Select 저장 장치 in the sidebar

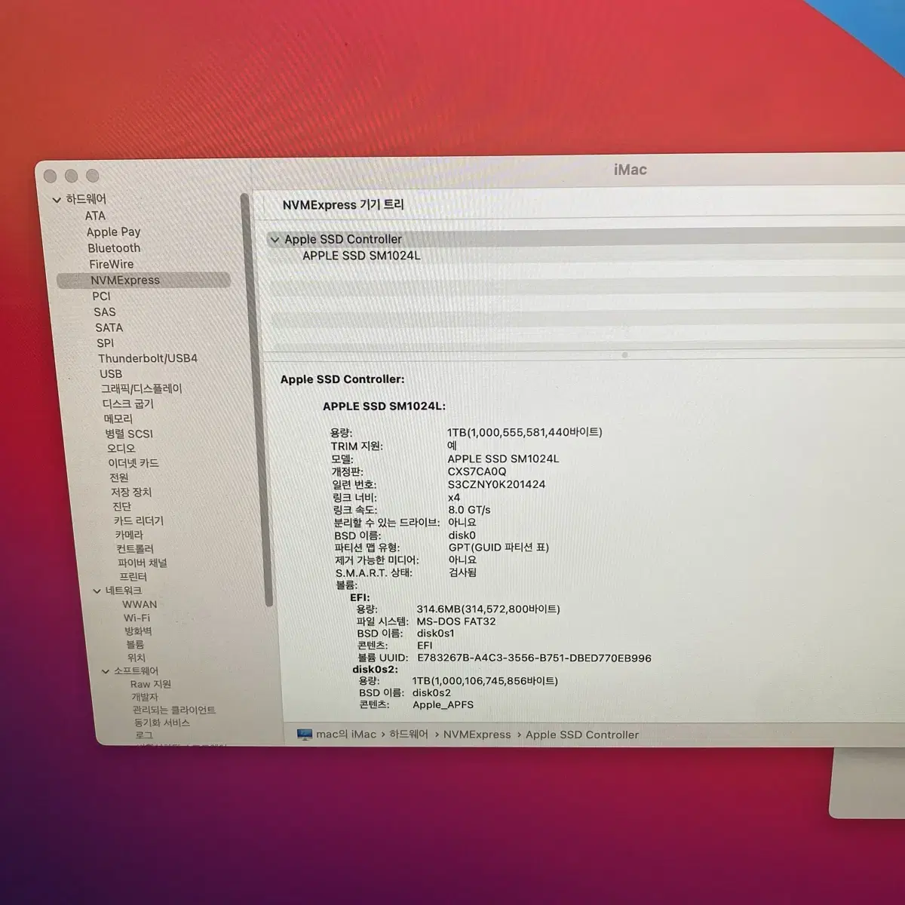pos(131,492)
